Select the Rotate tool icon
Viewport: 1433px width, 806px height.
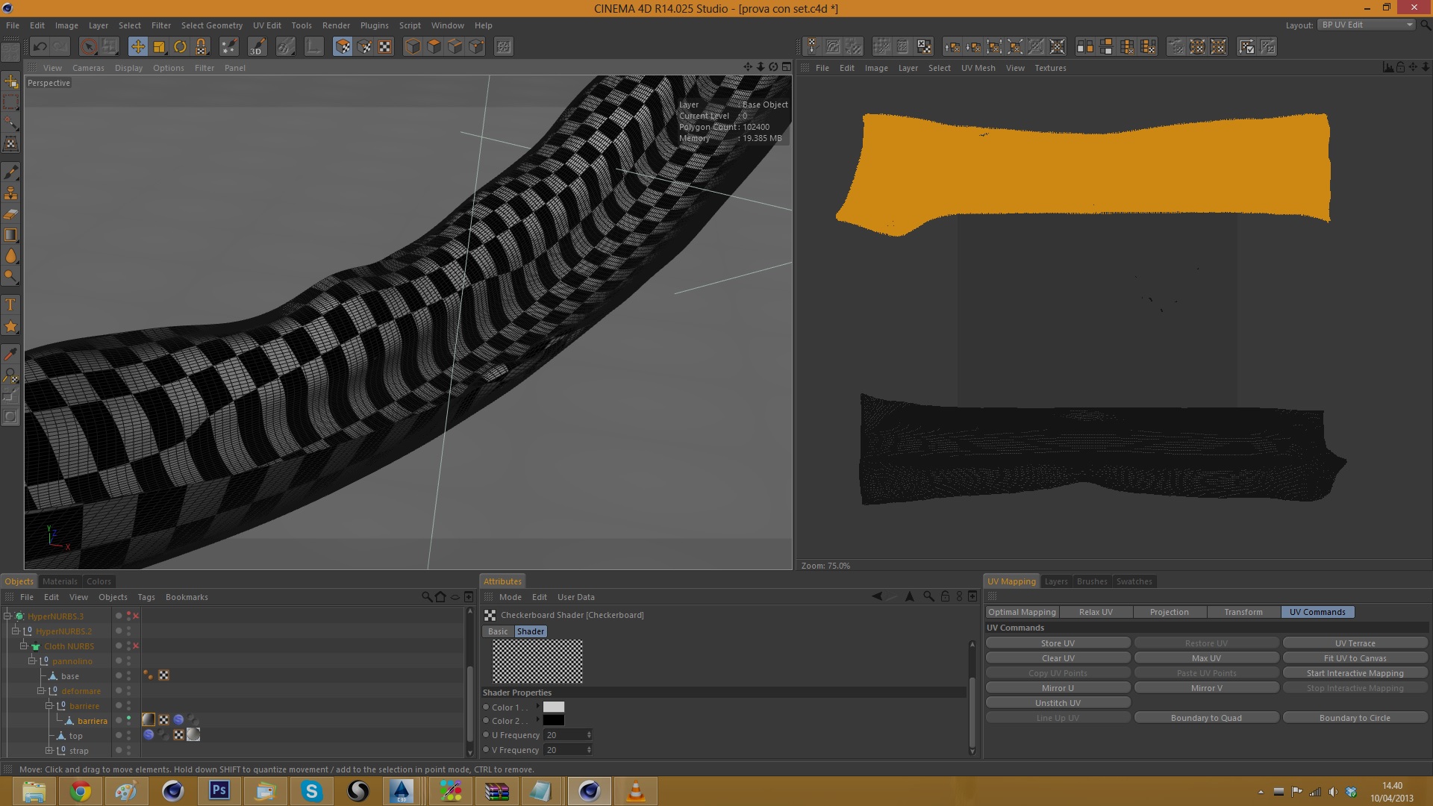(x=180, y=47)
